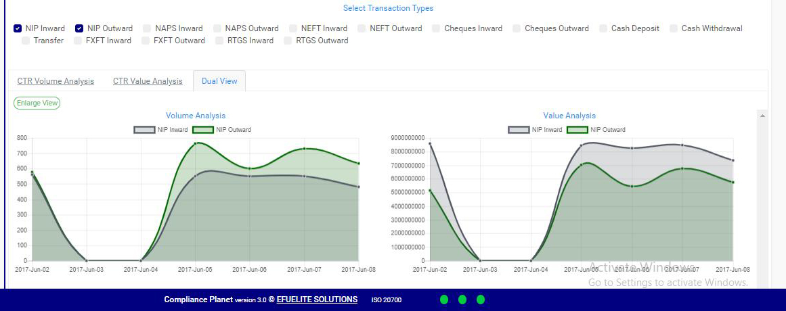Open the EFUELITE SOLUTIONS link
786x311 pixels.
tap(317, 300)
